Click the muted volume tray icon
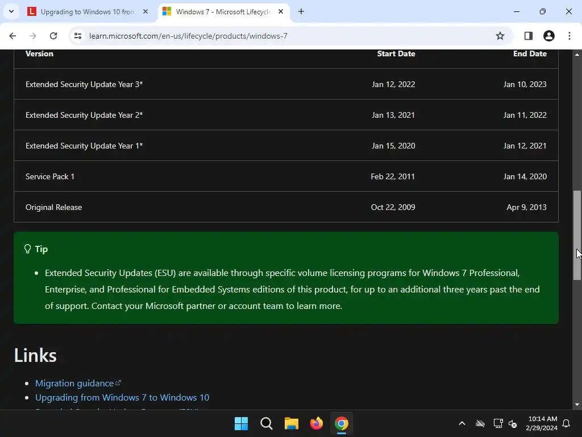The image size is (582, 437). click(513, 423)
